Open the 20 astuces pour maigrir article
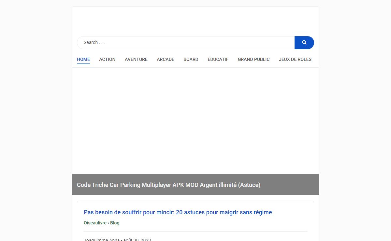Image resolution: width=391 pixels, height=241 pixels. click(x=178, y=212)
